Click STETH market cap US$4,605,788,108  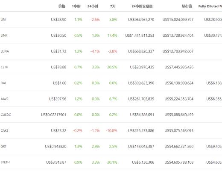179,162
